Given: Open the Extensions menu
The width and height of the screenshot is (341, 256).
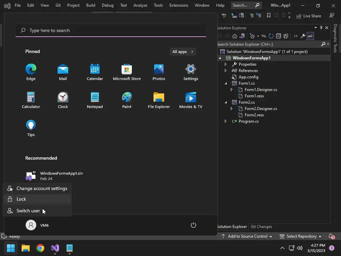Looking at the screenshot, I should pyautogui.click(x=179, y=5).
